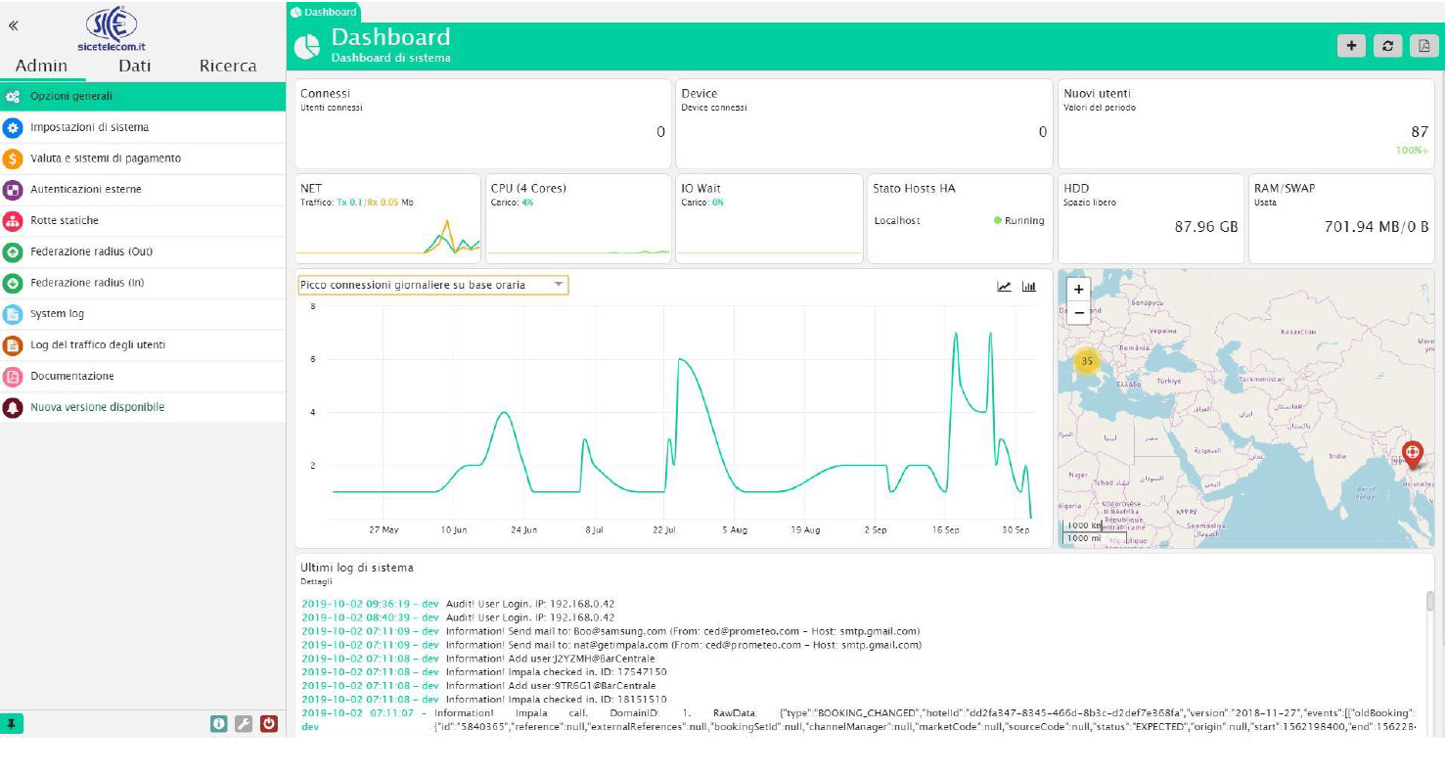Switch chart to line graph view icon
The width and height of the screenshot is (1445, 775).
1004,286
